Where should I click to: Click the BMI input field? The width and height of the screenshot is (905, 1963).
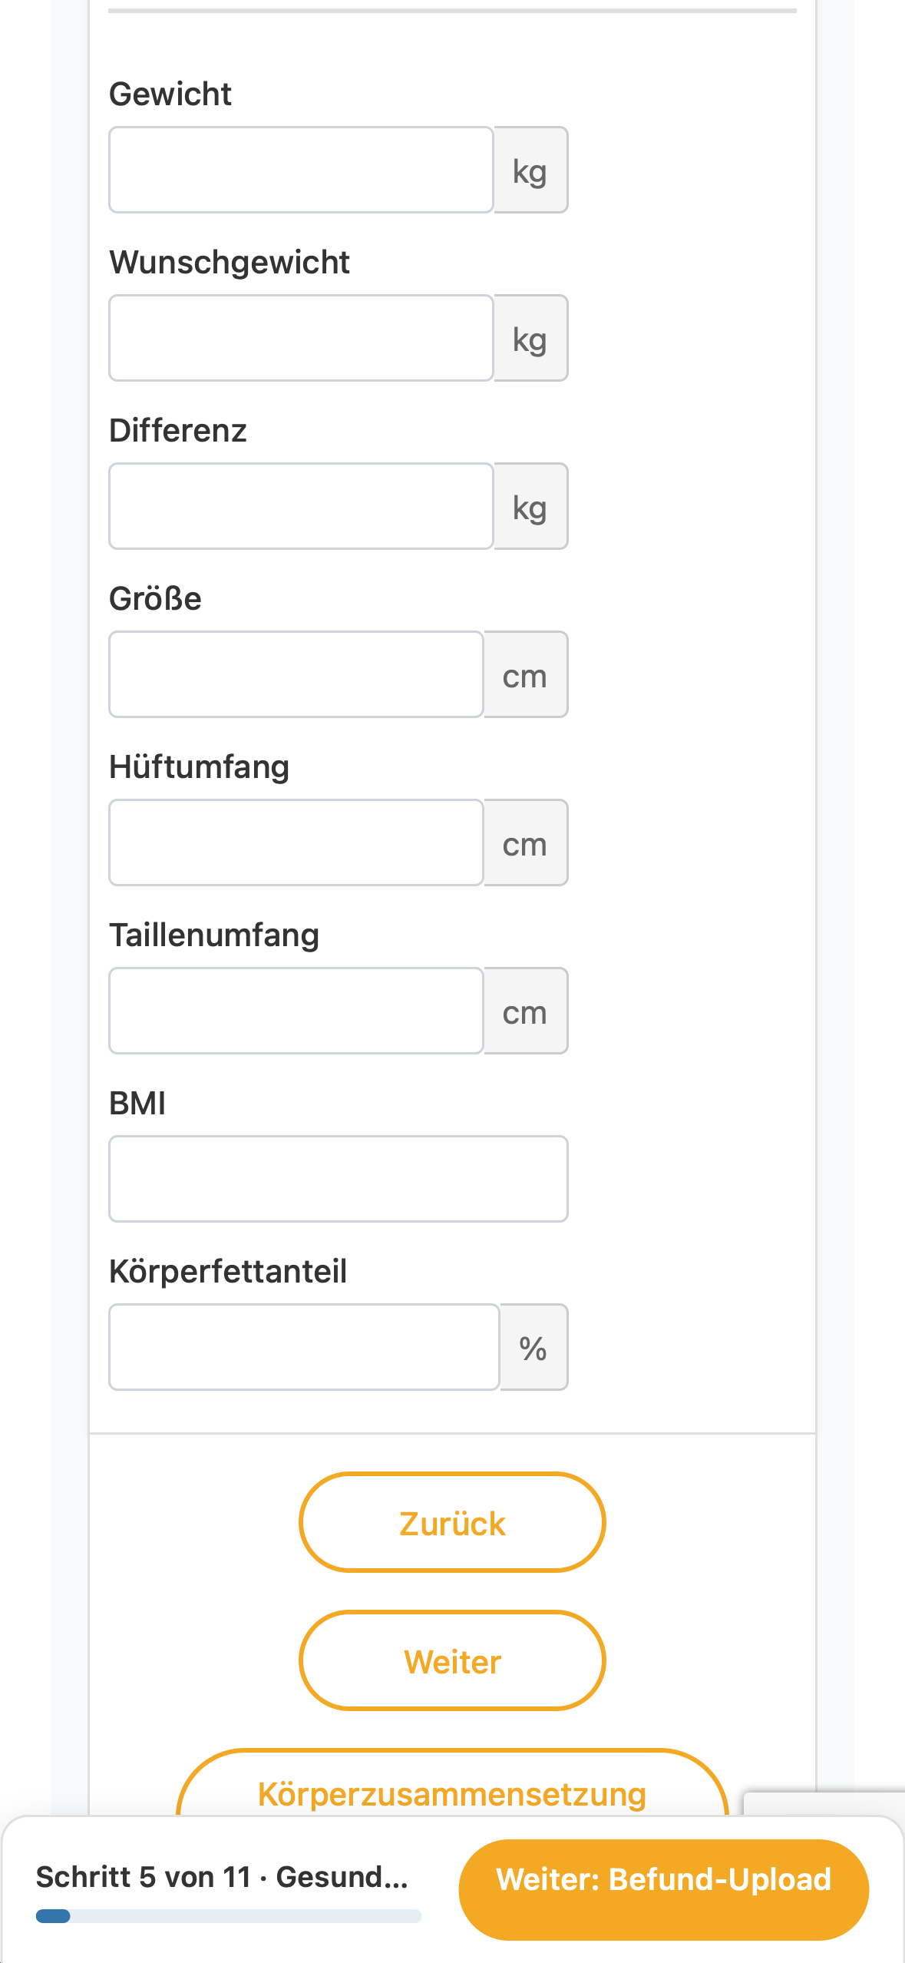pyautogui.click(x=339, y=1179)
